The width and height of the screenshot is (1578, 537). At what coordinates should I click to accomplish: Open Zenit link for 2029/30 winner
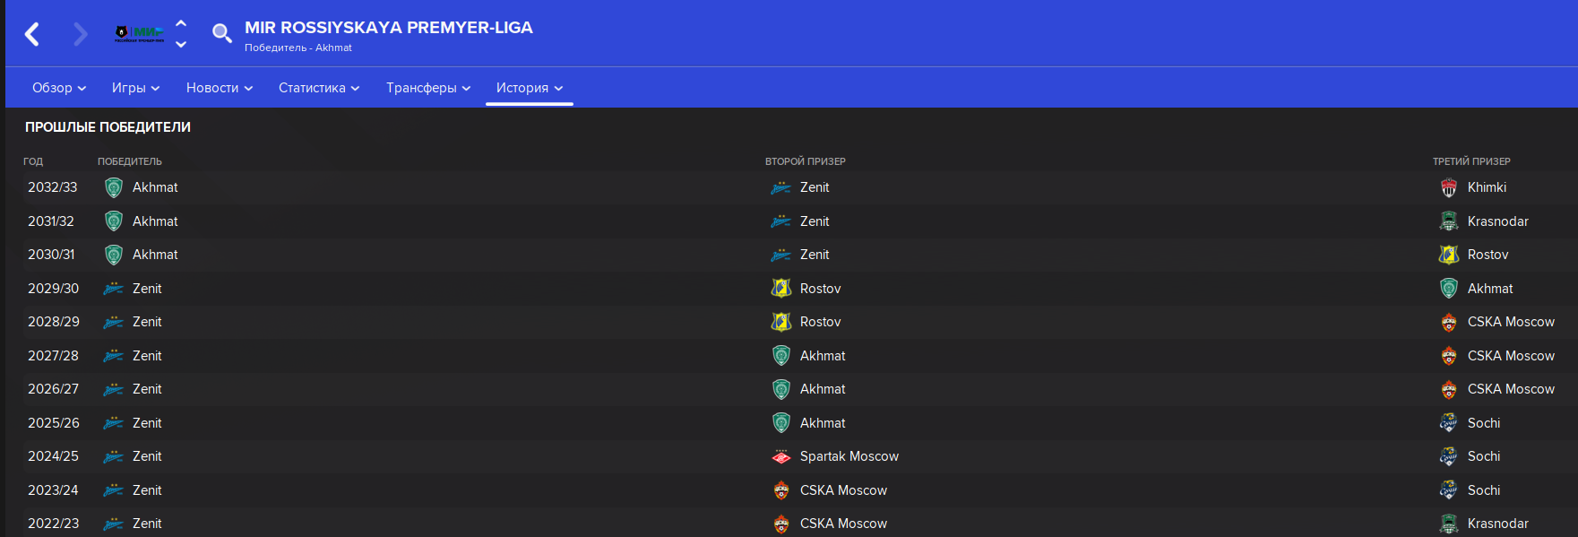147,289
